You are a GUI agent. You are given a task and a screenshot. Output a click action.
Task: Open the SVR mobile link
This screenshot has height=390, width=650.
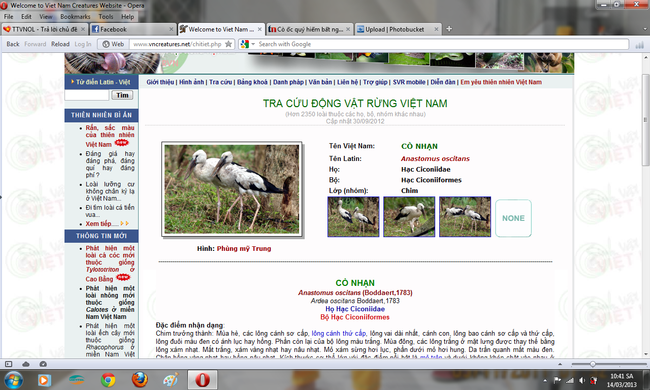tap(409, 82)
